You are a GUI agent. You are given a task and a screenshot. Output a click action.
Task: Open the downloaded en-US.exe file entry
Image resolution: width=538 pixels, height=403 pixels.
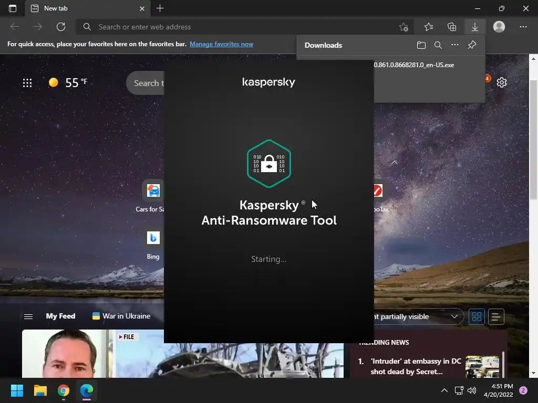tap(414, 65)
